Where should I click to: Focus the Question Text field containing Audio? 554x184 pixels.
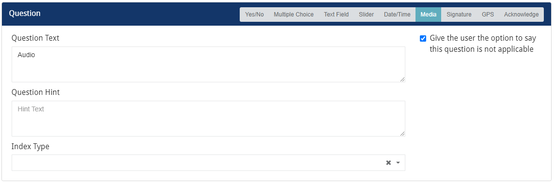tap(208, 64)
